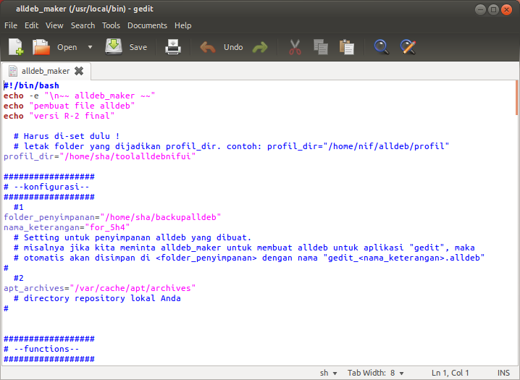This screenshot has width=520, height=380.
Task: Close the gedit window
Action: 507,9
